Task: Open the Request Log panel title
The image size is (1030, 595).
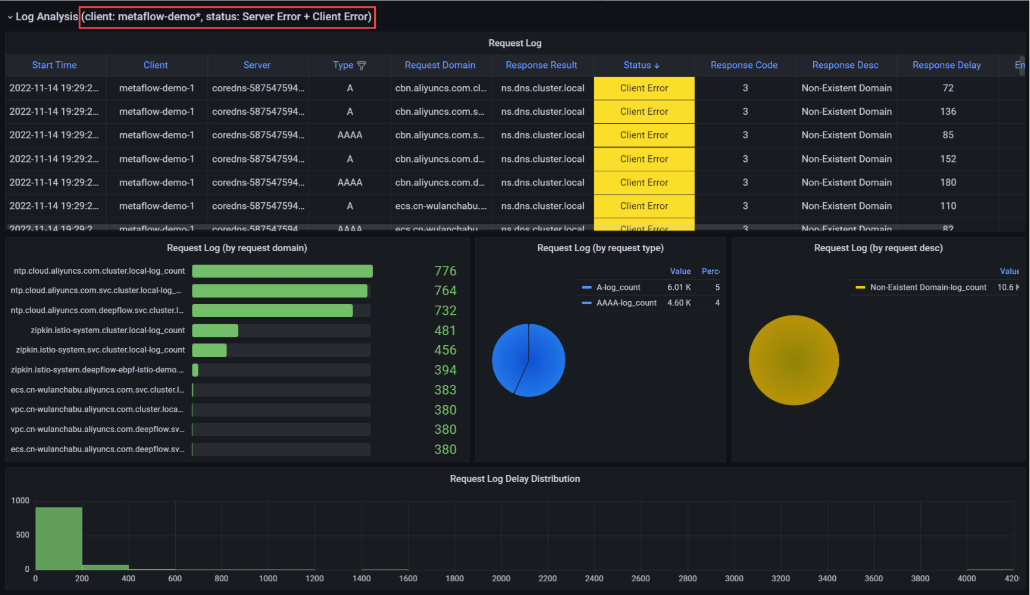Action: pyautogui.click(x=515, y=43)
